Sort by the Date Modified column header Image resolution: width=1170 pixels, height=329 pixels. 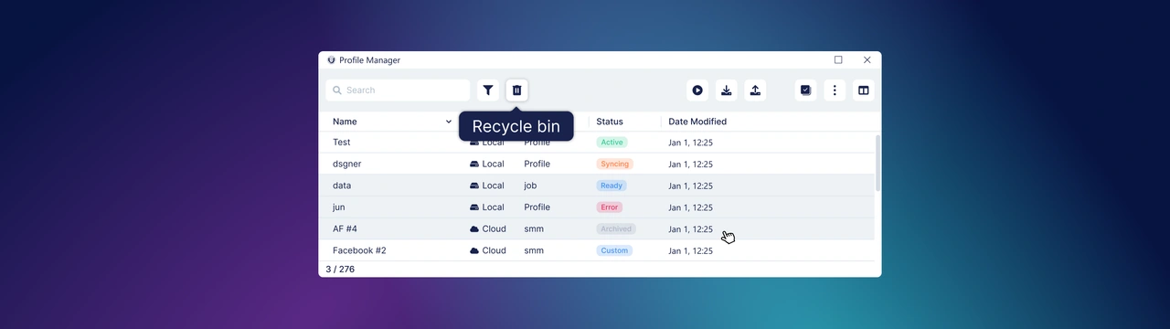pyautogui.click(x=697, y=122)
